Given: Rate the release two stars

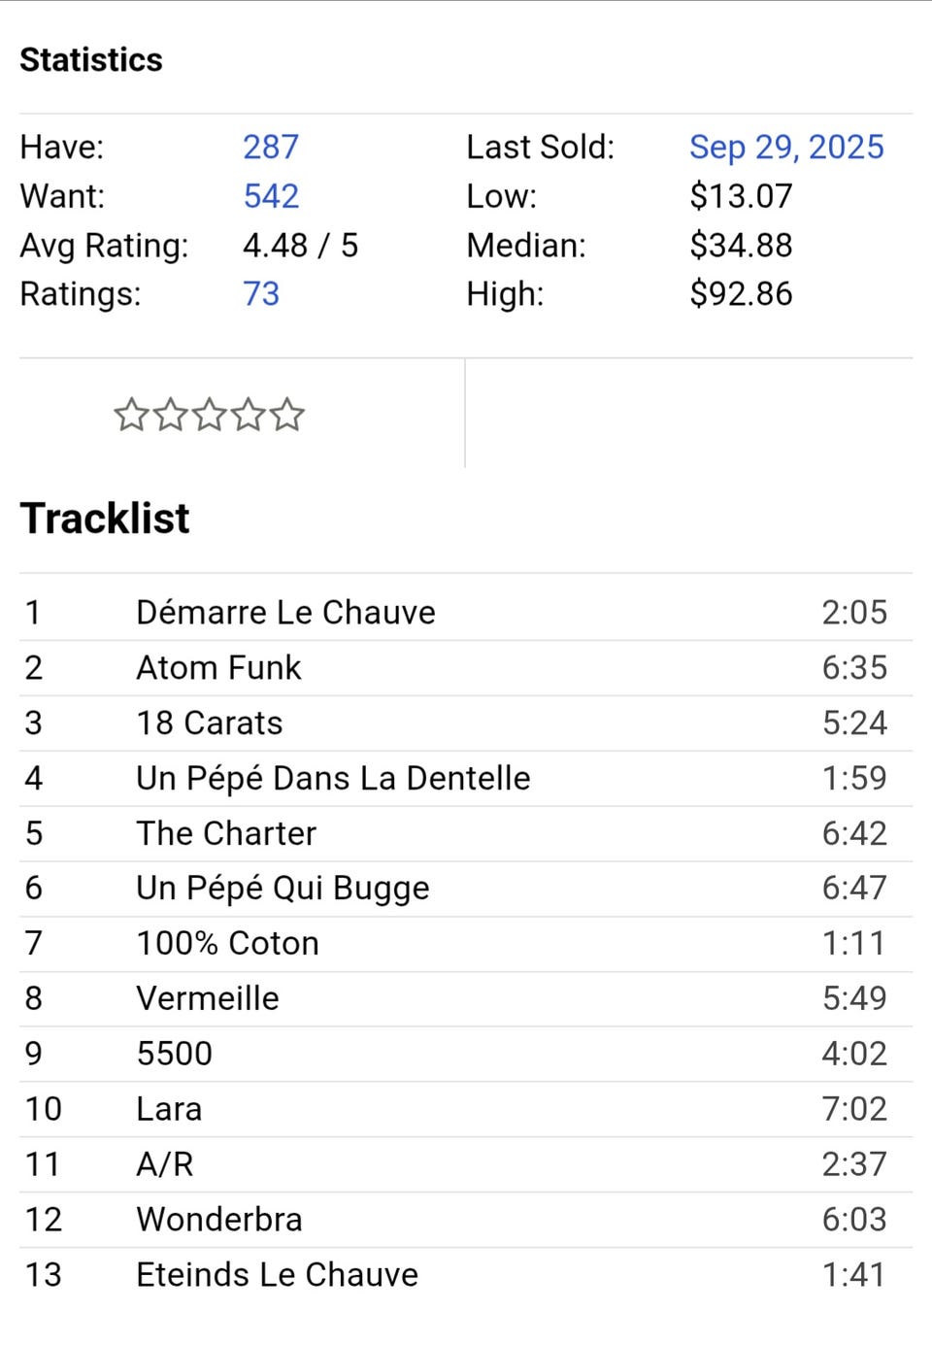Looking at the screenshot, I should (170, 416).
